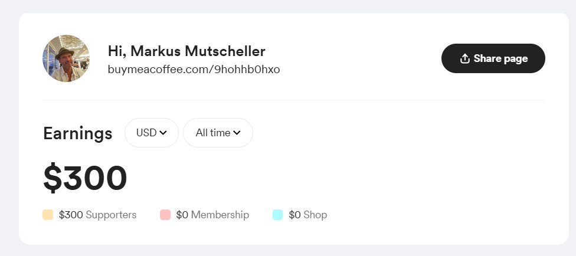Click the cyan Shop color swatch
The image size is (576, 256).
coord(278,215)
